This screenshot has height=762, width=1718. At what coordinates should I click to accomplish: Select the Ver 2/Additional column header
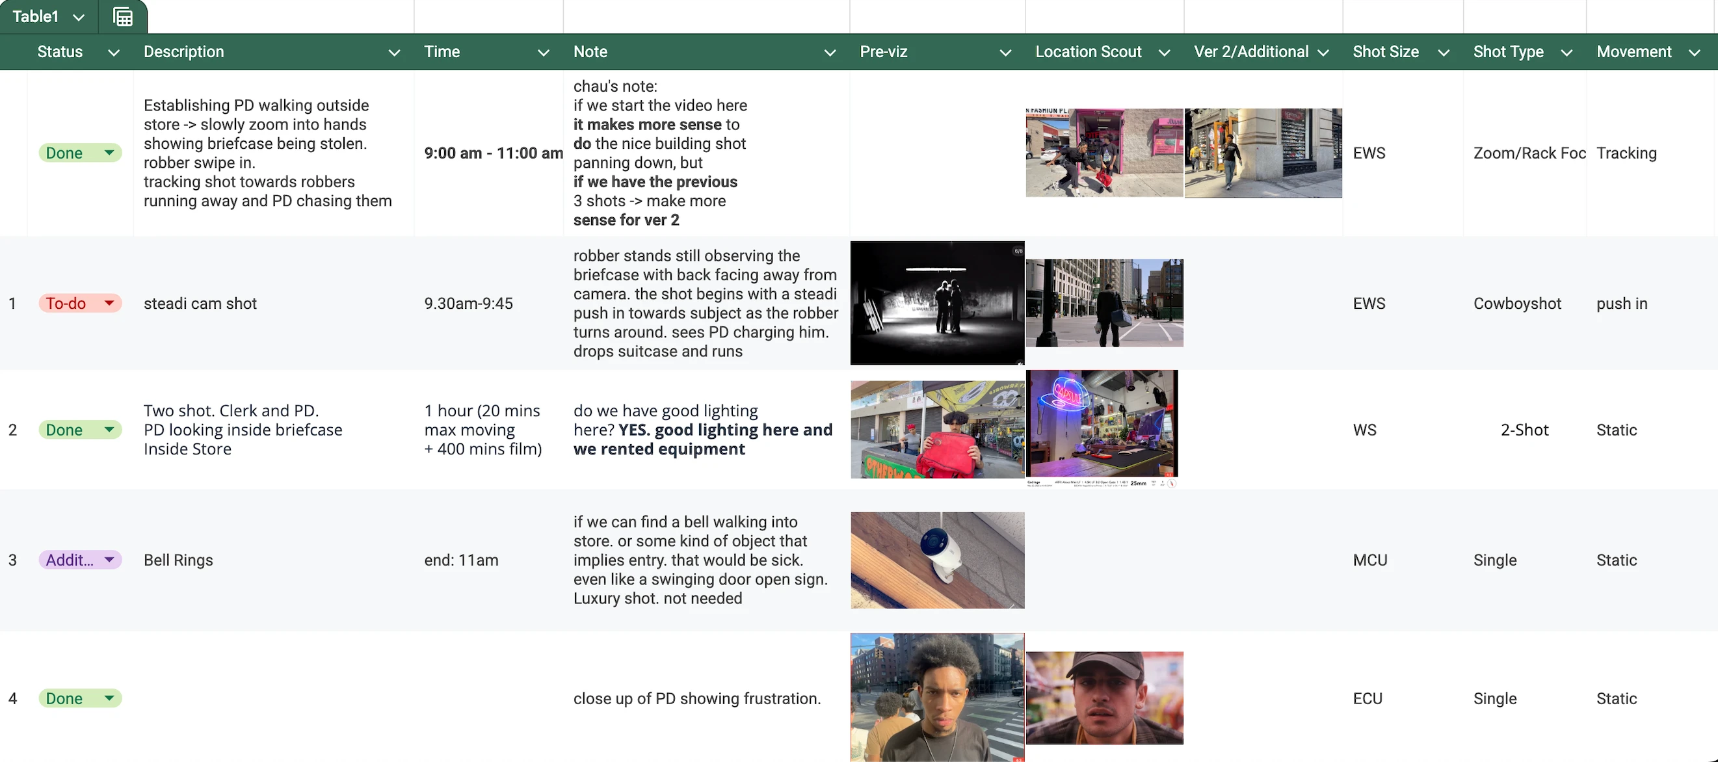pyautogui.click(x=1250, y=52)
